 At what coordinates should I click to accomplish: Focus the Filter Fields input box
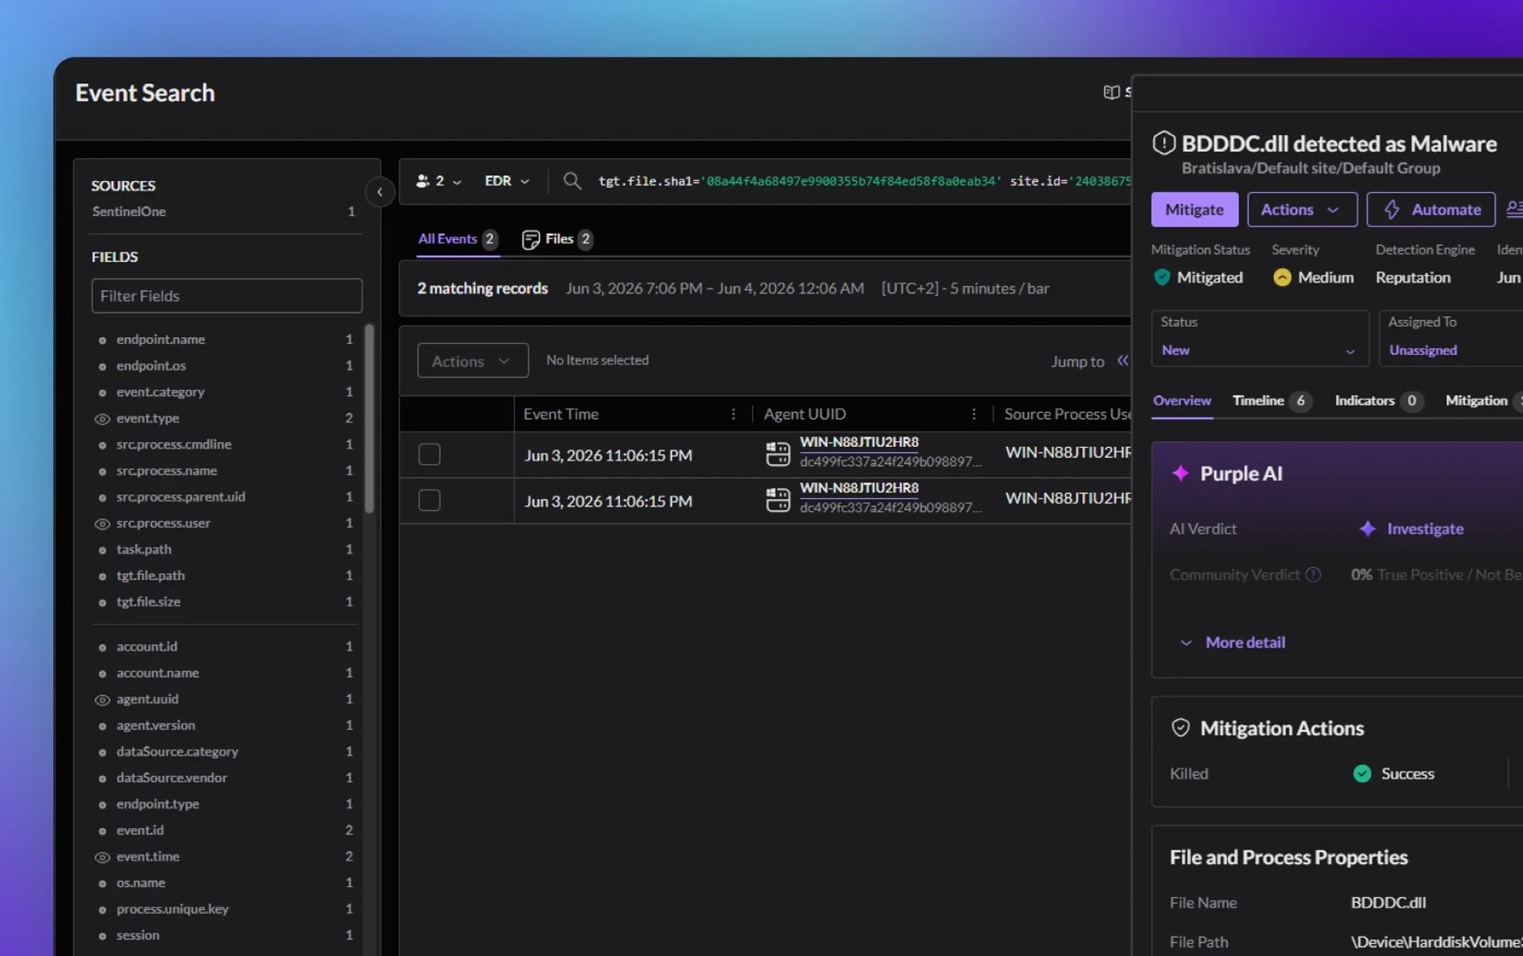pos(226,296)
